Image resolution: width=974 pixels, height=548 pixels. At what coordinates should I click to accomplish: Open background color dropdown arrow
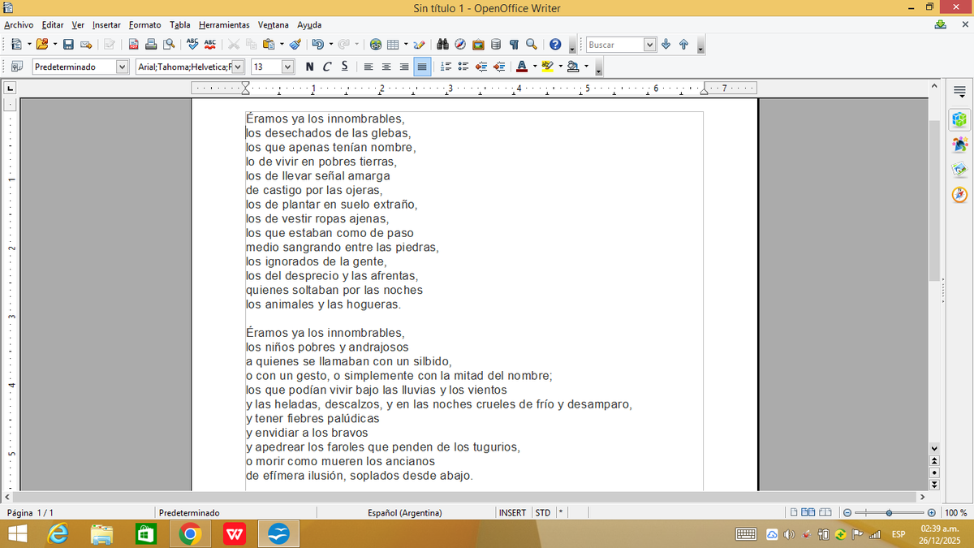tap(586, 67)
